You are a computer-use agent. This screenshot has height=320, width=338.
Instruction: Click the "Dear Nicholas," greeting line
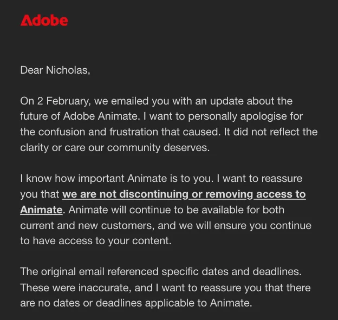click(55, 70)
